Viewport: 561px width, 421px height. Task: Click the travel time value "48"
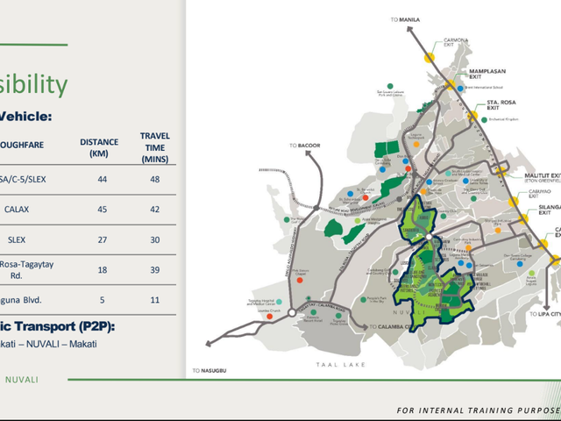pyautogui.click(x=155, y=179)
